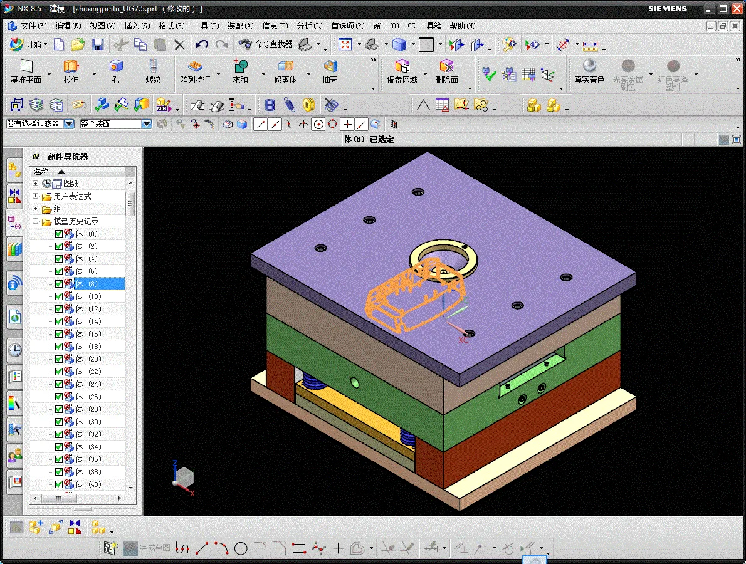
Task: Expand the 图纸 tree node
Action: (35, 183)
